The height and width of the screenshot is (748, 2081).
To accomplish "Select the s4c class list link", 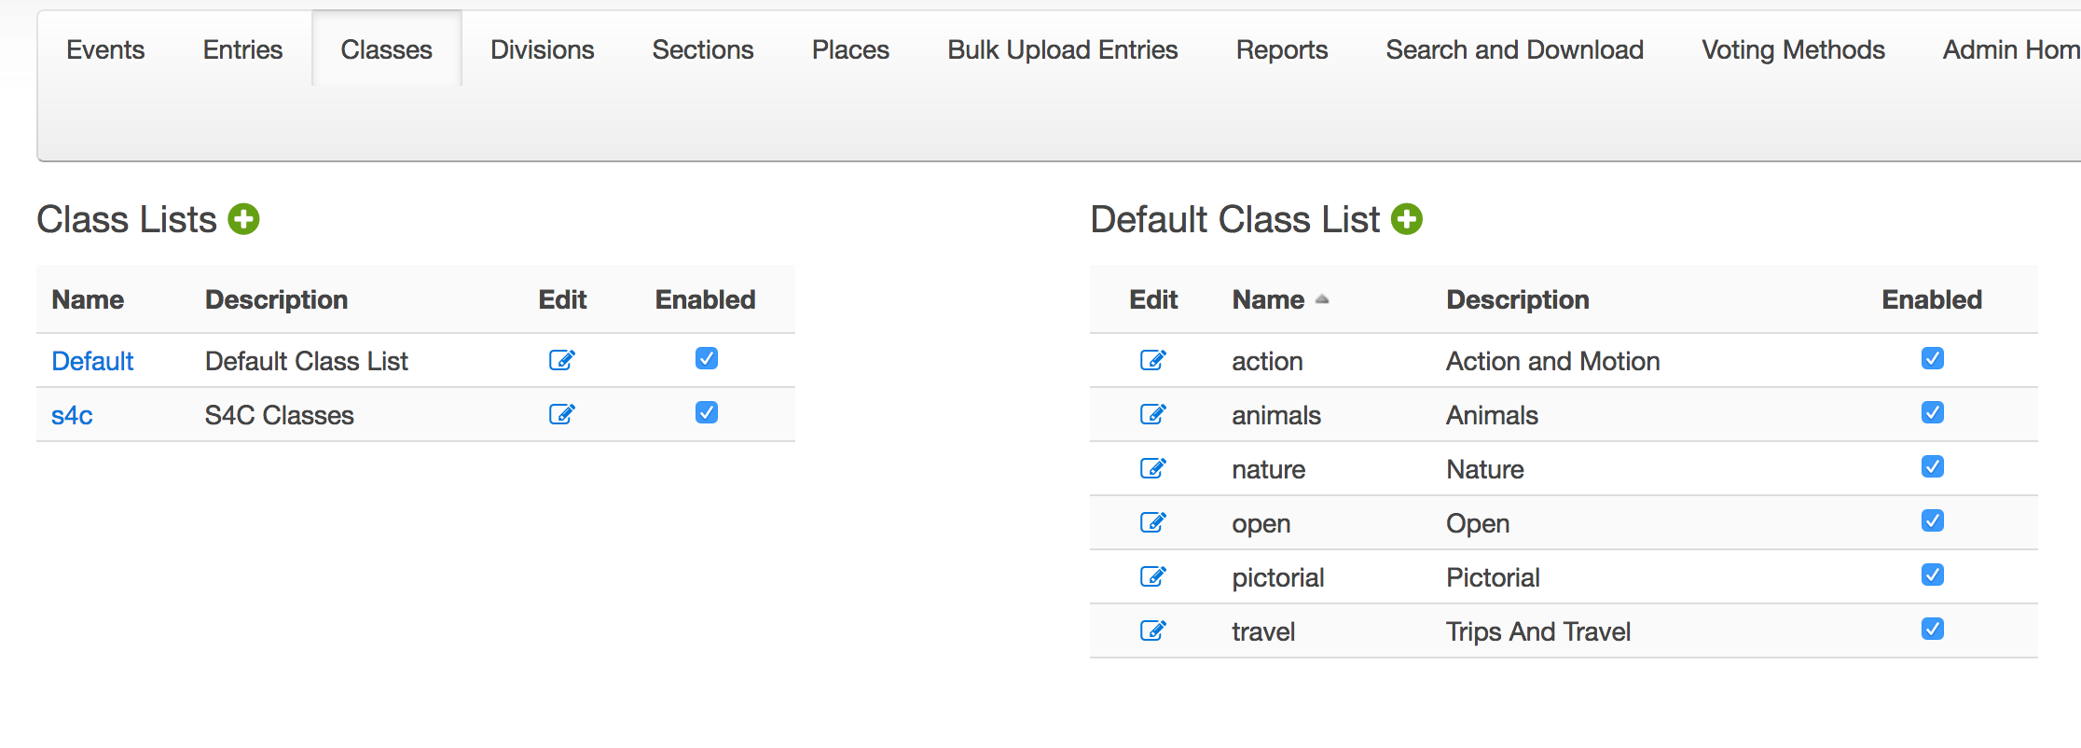I will tap(72, 415).
